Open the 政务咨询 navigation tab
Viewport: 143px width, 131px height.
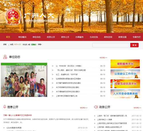coord(108,37)
